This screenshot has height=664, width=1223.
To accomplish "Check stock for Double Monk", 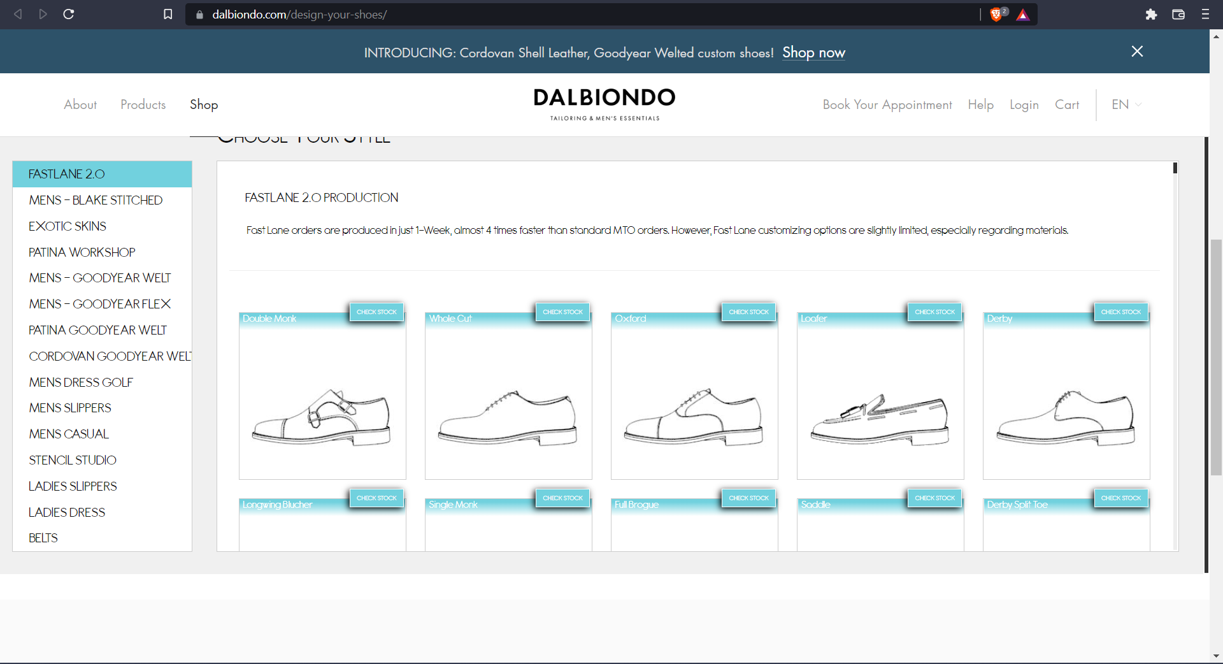I will coord(376,312).
